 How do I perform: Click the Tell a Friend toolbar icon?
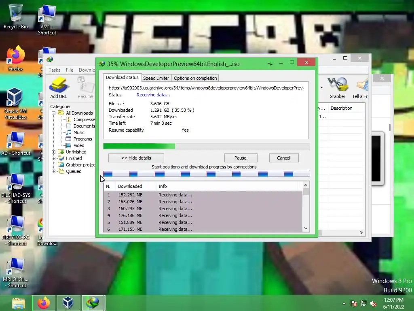360,87
